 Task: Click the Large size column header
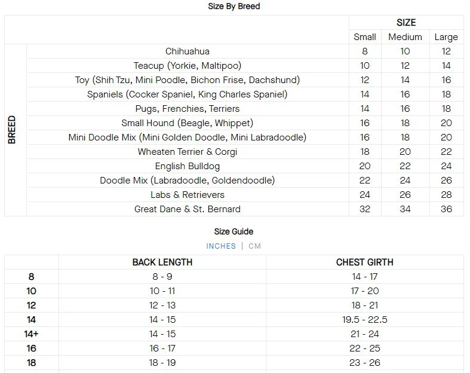(446, 37)
